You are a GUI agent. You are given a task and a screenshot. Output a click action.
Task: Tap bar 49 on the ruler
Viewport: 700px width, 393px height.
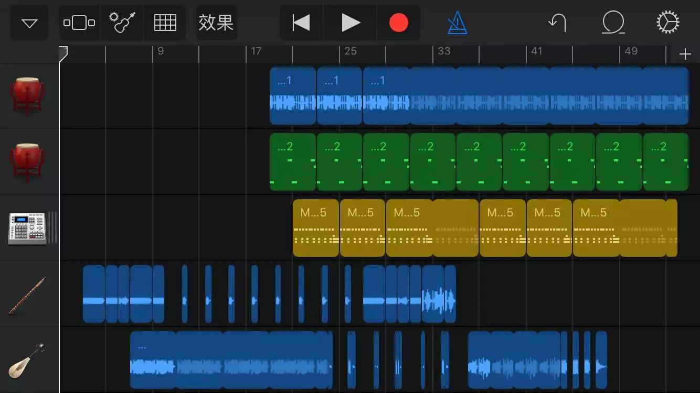631,51
